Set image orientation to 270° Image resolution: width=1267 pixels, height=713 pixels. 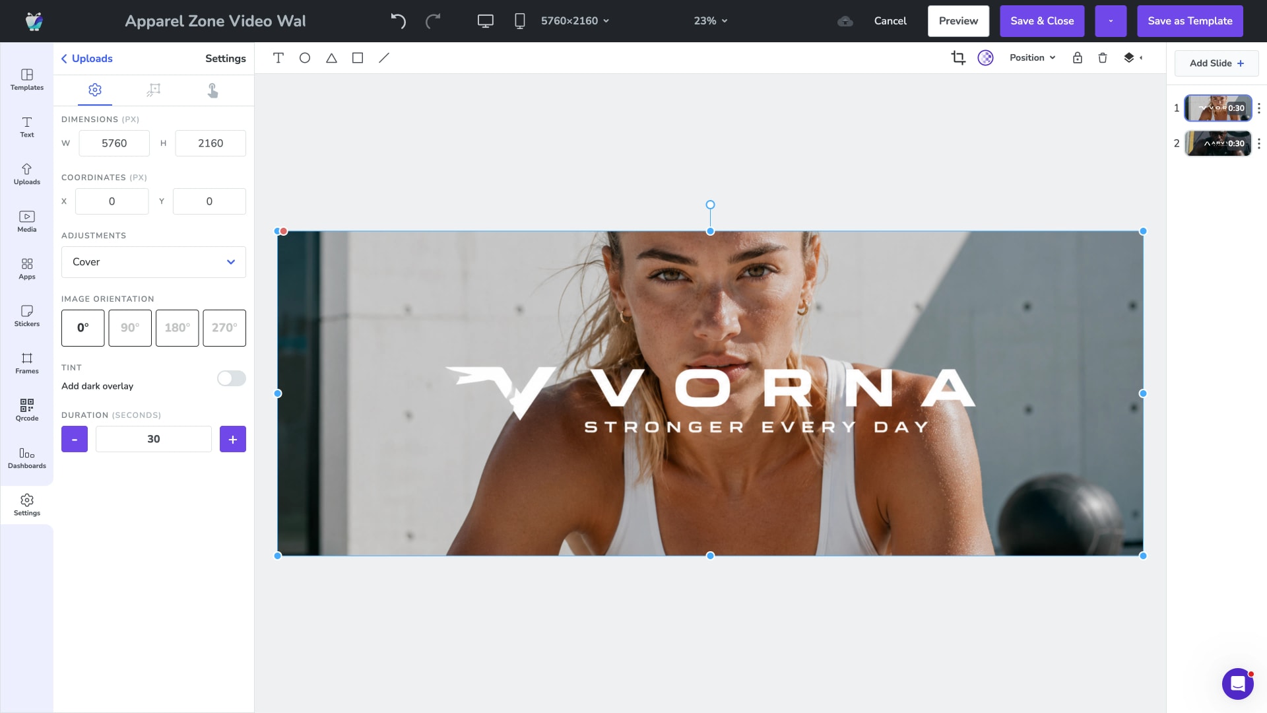224,328
